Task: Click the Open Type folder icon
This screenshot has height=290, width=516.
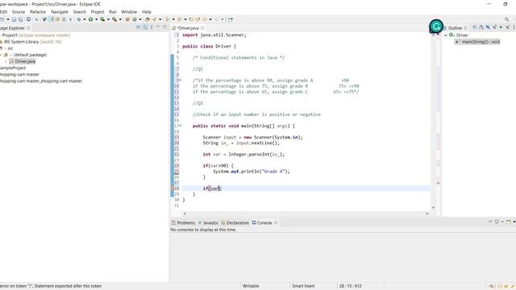Action: [148, 19]
